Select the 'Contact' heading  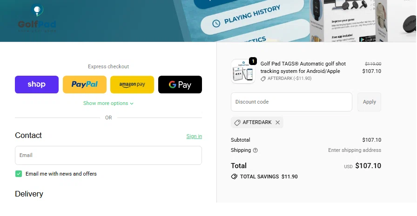[x=28, y=135]
